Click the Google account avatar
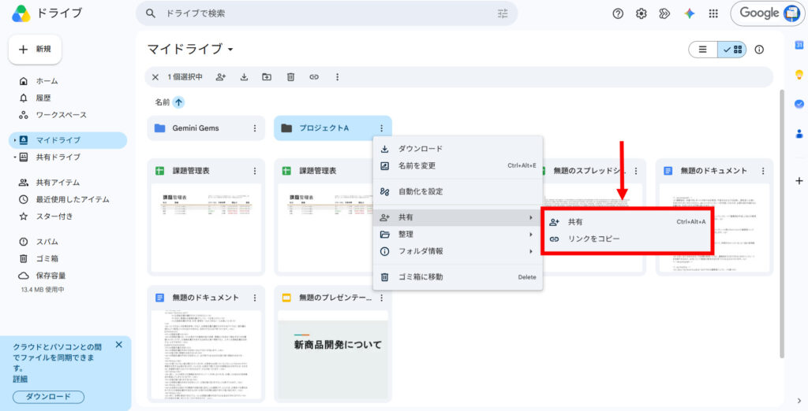 pos(791,13)
